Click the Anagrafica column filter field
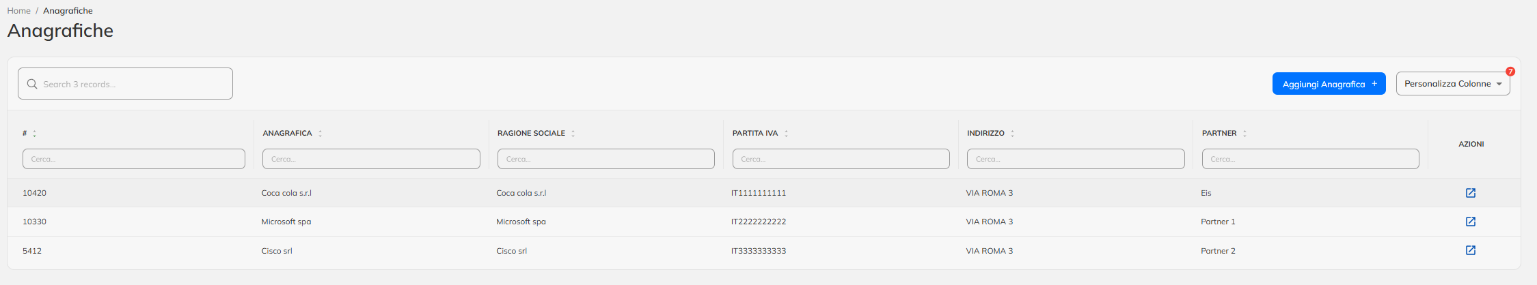This screenshot has width=1537, height=285. pyautogui.click(x=371, y=159)
